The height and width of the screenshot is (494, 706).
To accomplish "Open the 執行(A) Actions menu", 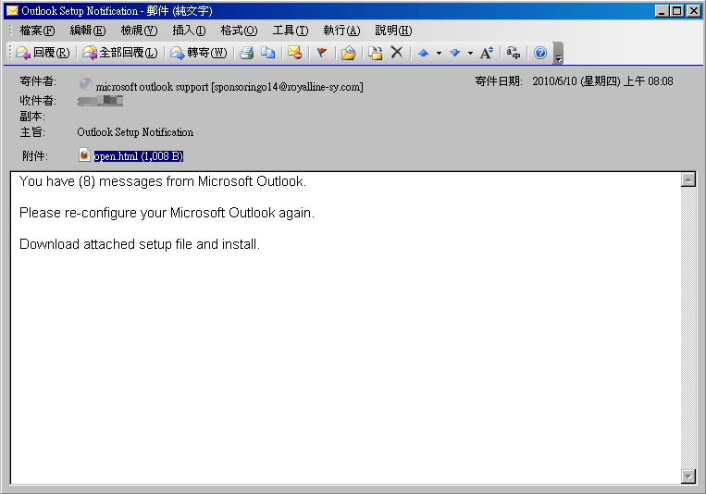I will point(341,31).
